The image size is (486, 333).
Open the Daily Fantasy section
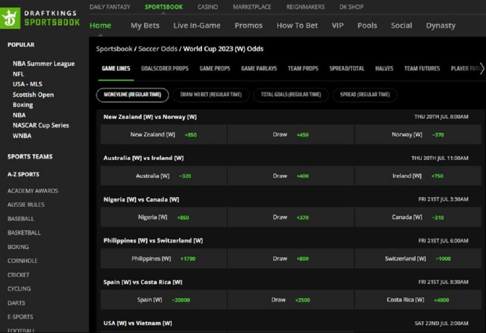tap(110, 7)
